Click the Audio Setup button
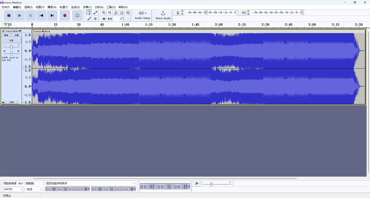The image size is (370, 198). coord(142,15)
